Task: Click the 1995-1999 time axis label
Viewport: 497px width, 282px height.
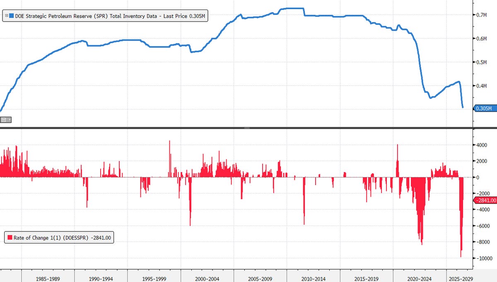Action: coord(154,279)
